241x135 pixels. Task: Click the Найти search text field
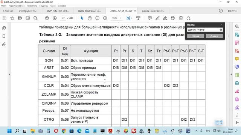pos(203,30)
